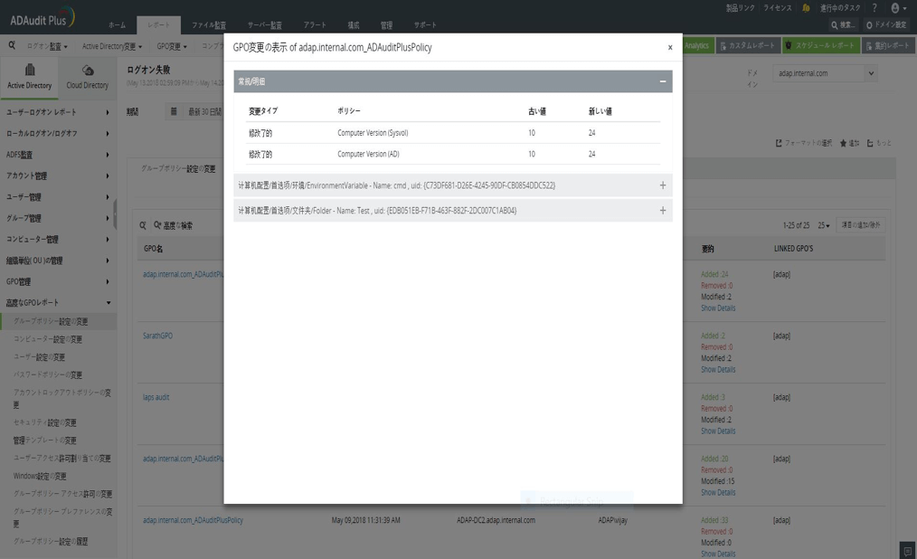Image resolution: width=917 pixels, height=559 pixels.
Task: Open 進行中のタスク in header
Action: 840,8
